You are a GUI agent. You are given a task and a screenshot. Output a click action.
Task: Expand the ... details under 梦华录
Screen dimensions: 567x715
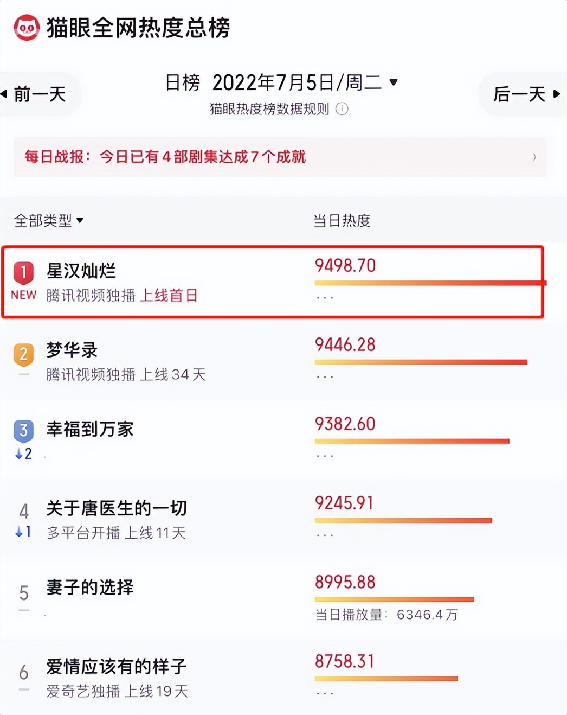point(325,375)
